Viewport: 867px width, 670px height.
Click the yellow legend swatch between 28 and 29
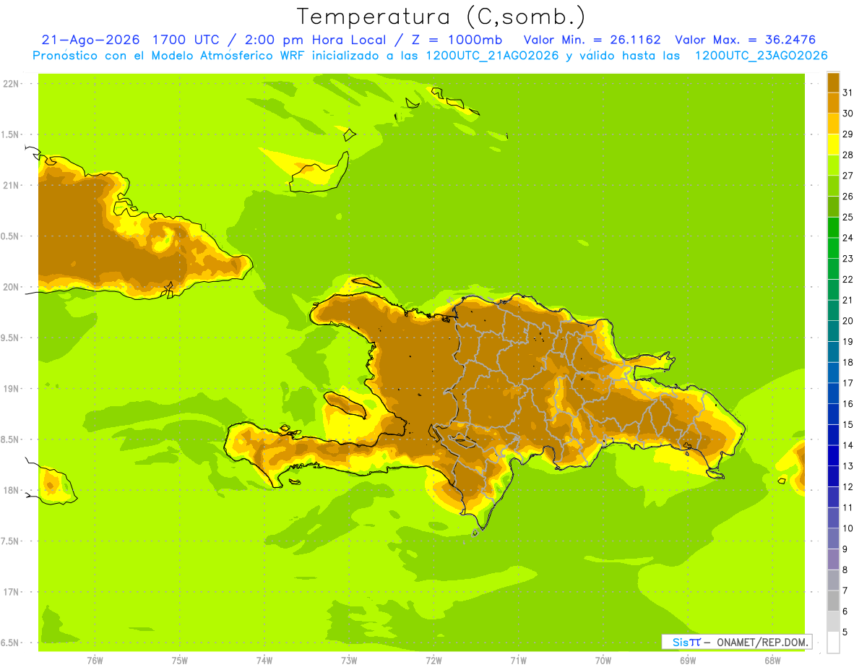[833, 144]
